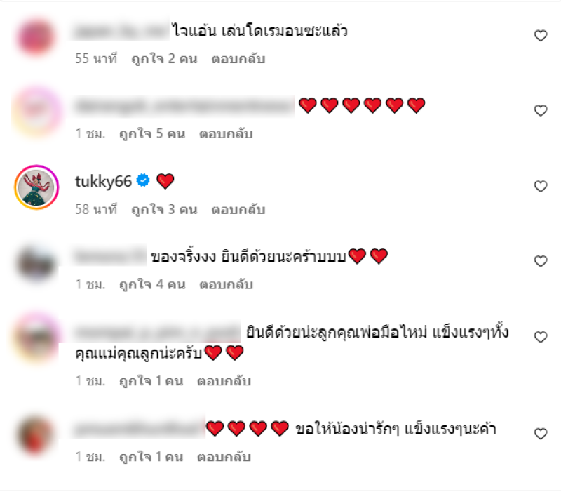This screenshot has height=492, width=561.
Task: Reply to the คุณพ่อมือใหม่ comment via ตอบกลับ
Action: [224, 381]
